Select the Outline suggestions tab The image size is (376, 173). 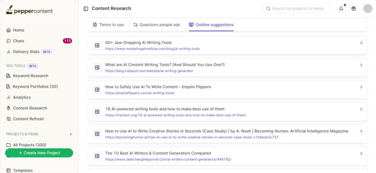211,25
